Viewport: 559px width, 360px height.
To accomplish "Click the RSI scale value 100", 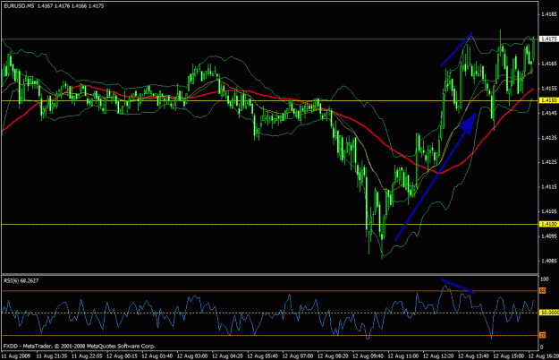I will point(545,279).
